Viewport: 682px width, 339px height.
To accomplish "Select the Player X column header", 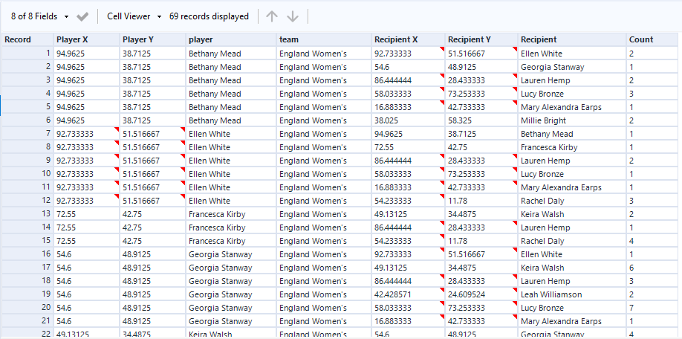I will pos(86,39).
